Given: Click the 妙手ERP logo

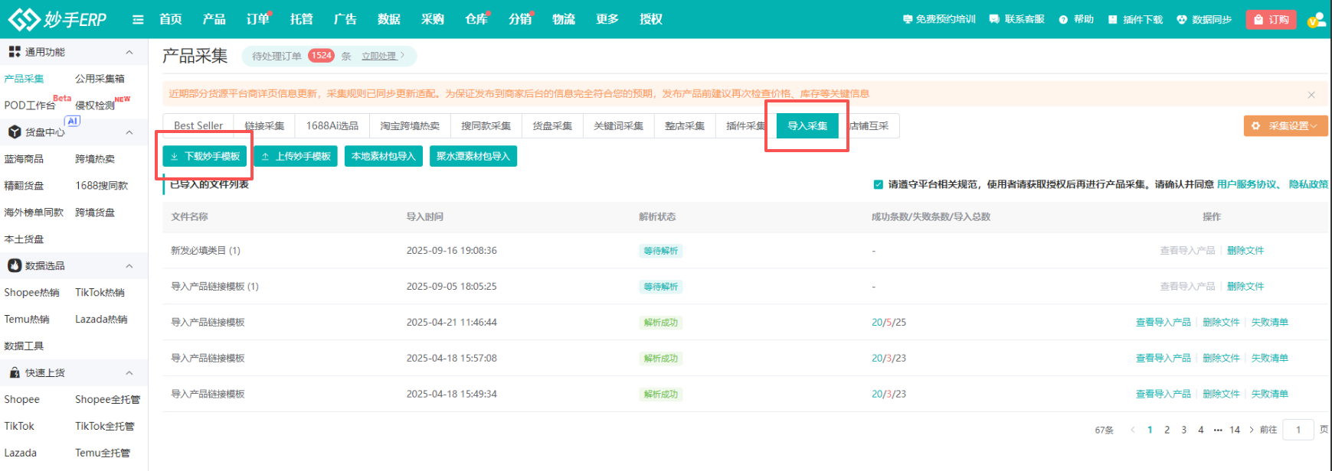Looking at the screenshot, I should [x=57, y=19].
